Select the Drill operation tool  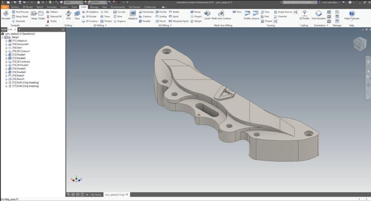(68, 15)
